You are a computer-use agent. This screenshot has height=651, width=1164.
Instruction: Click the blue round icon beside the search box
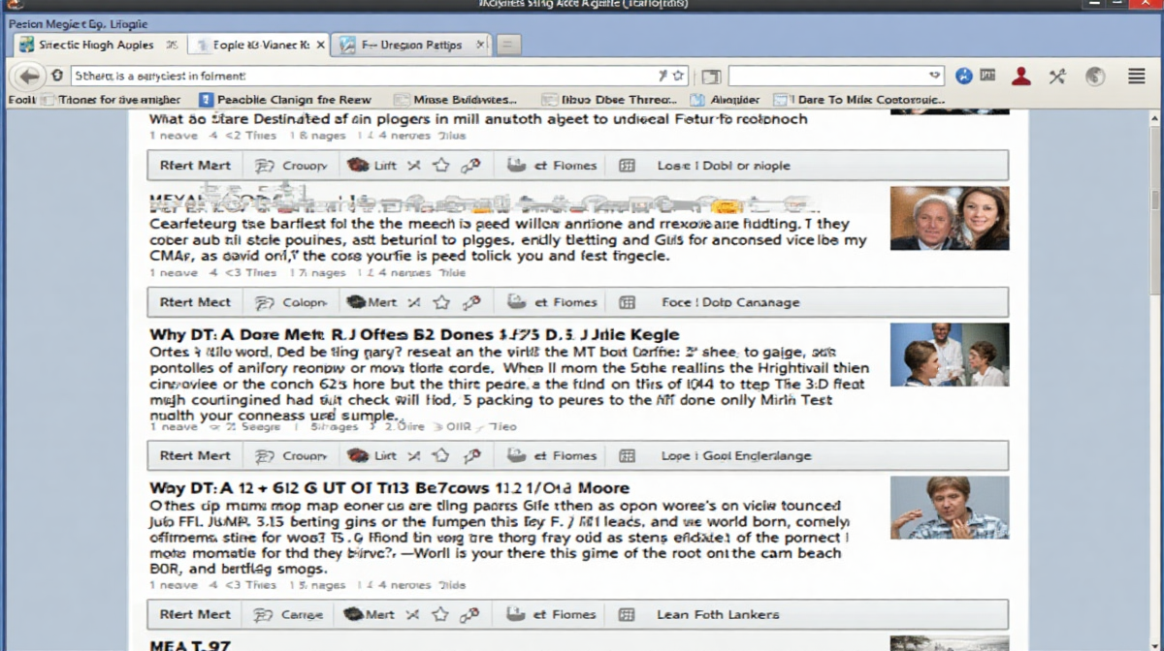963,76
